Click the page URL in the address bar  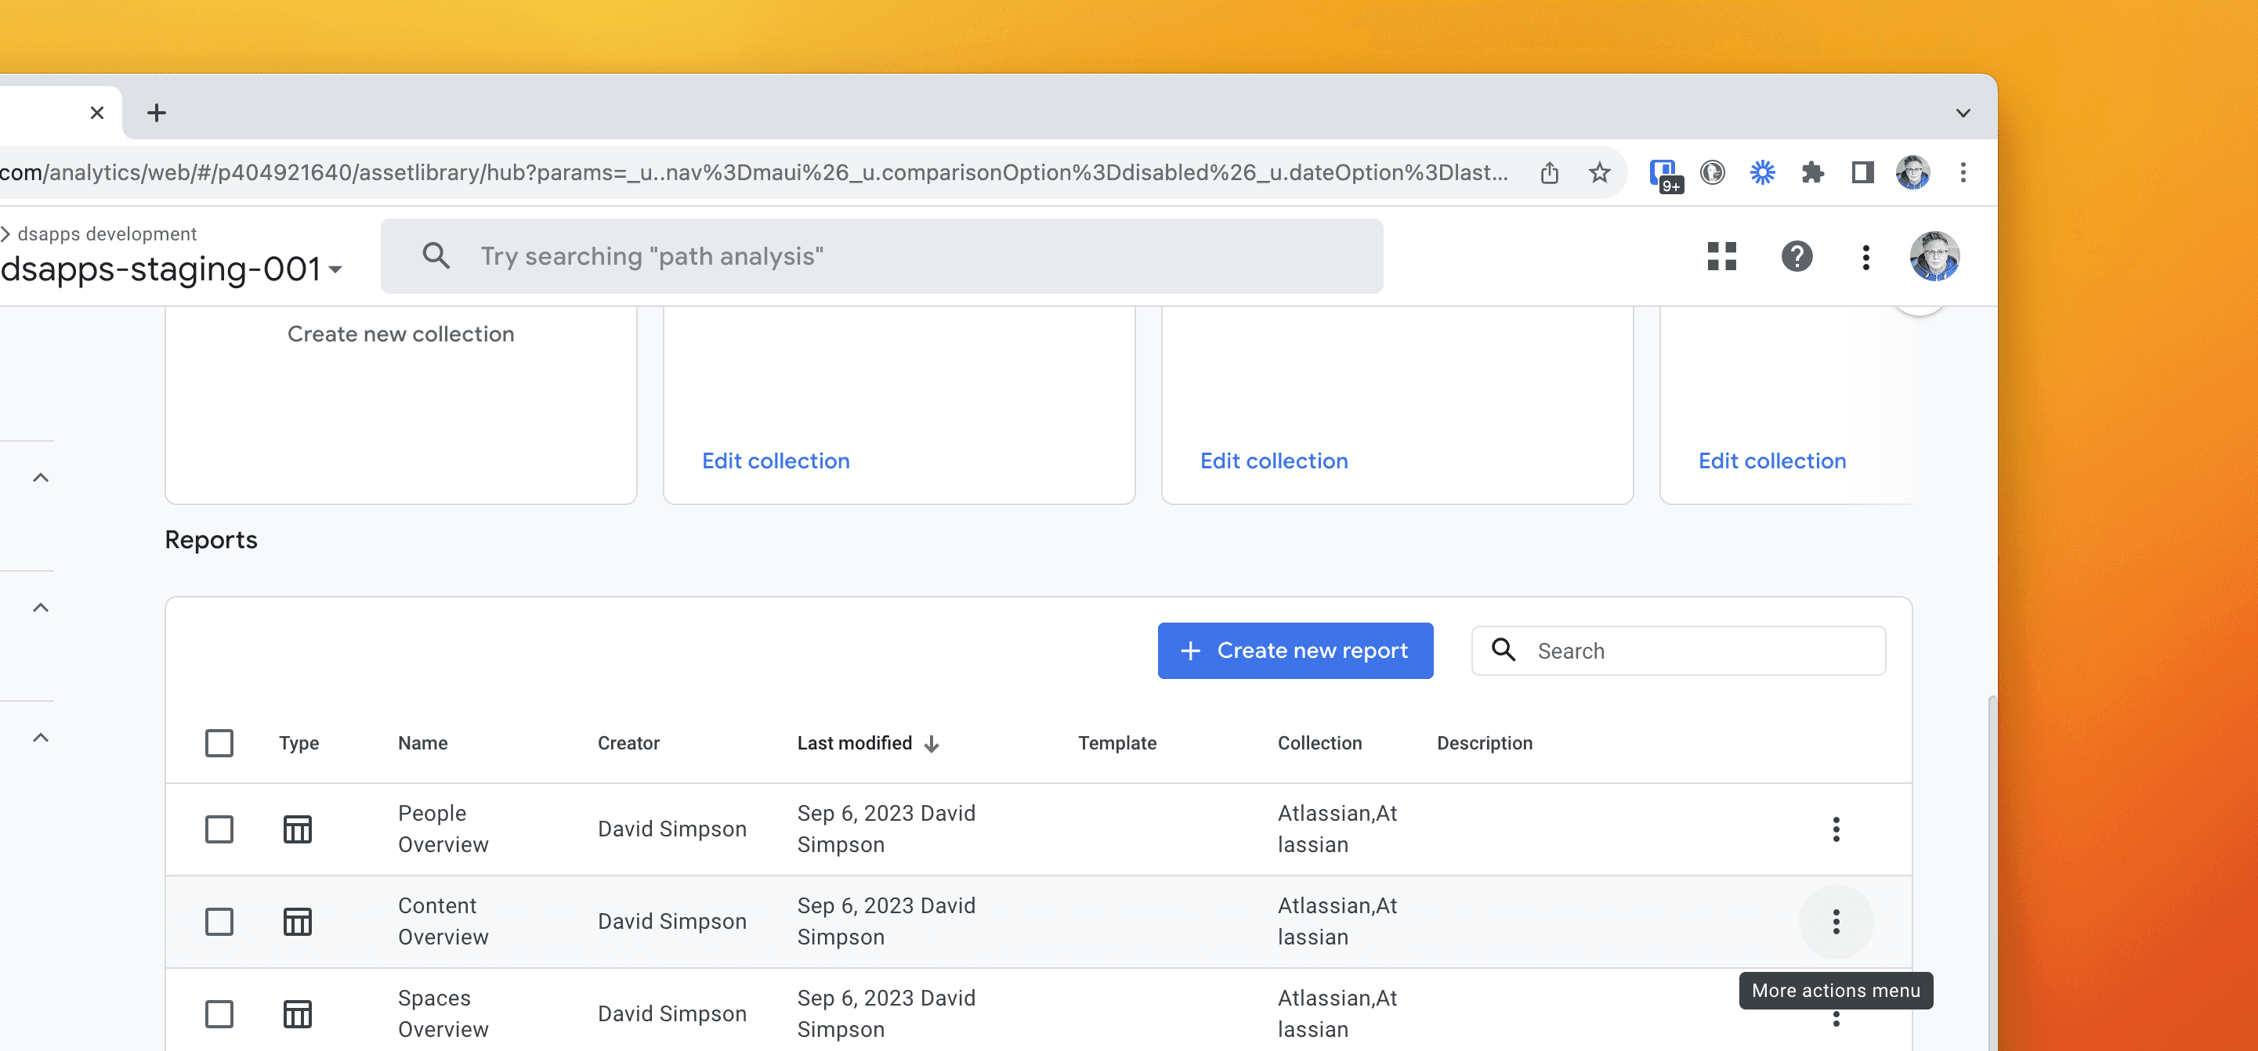point(754,172)
